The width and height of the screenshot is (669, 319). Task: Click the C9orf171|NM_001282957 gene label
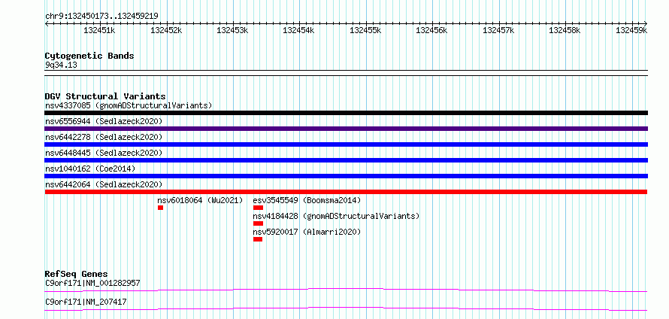pyautogui.click(x=92, y=283)
